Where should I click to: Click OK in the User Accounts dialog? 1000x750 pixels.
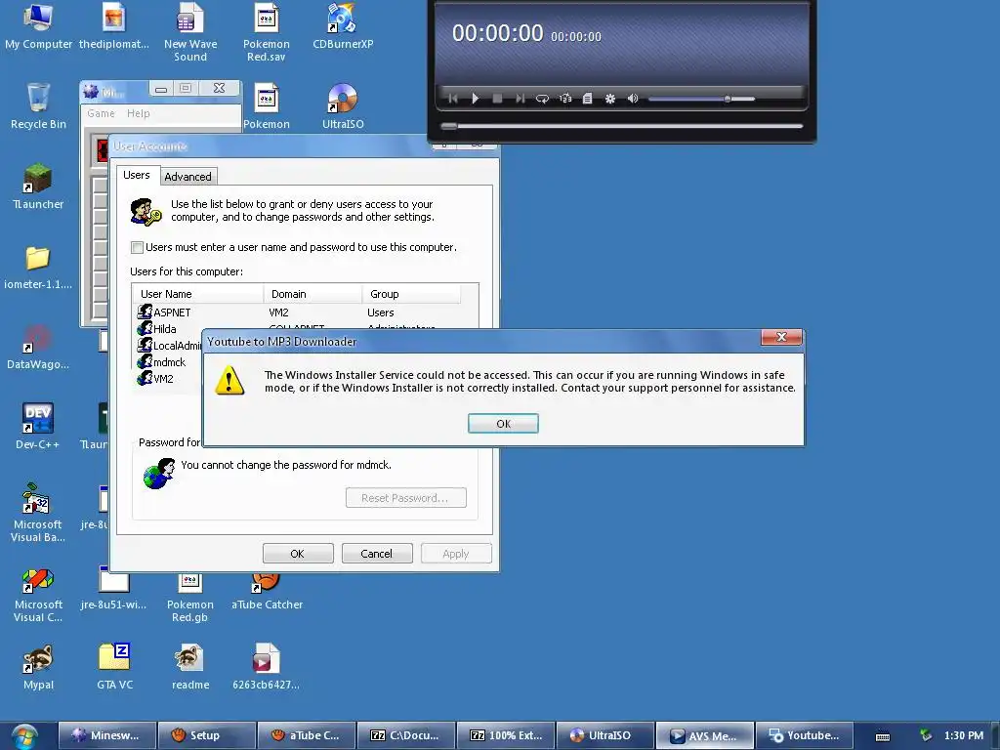tap(298, 554)
